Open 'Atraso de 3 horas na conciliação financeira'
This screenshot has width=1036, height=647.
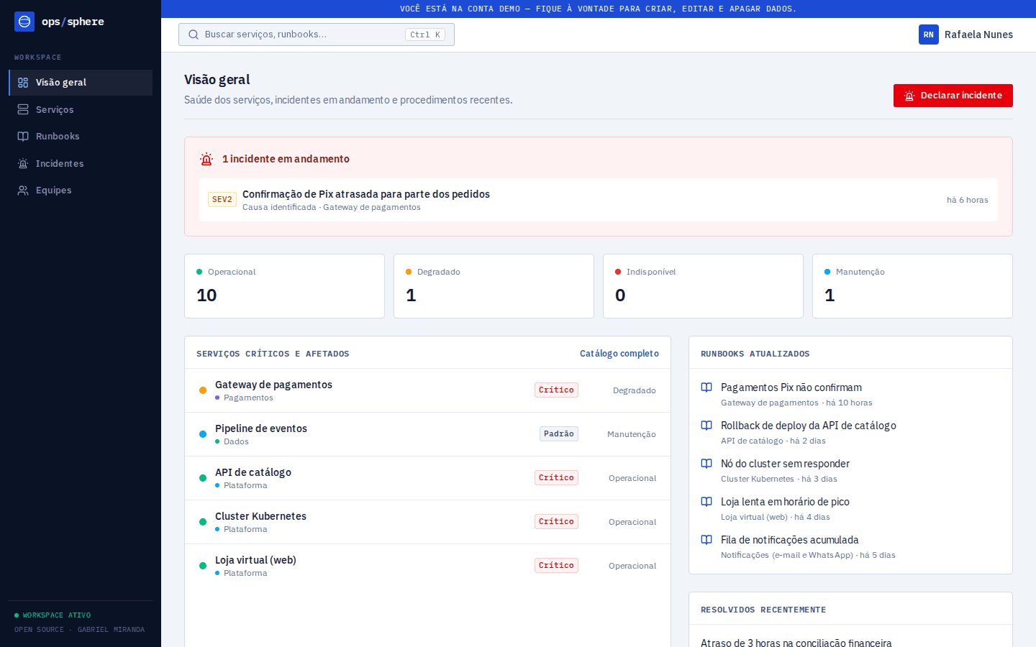pyautogui.click(x=796, y=643)
